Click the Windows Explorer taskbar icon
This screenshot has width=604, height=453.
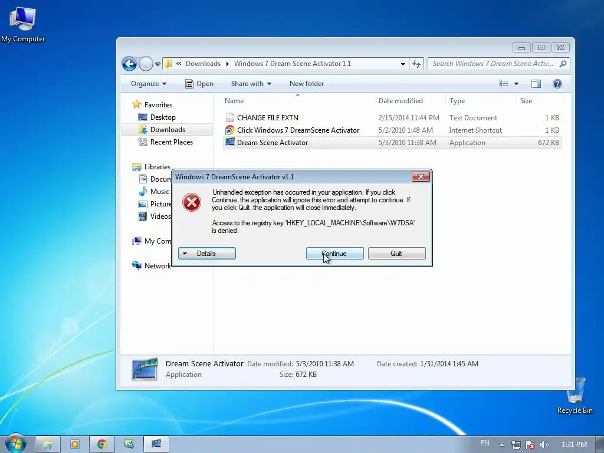click(x=48, y=444)
